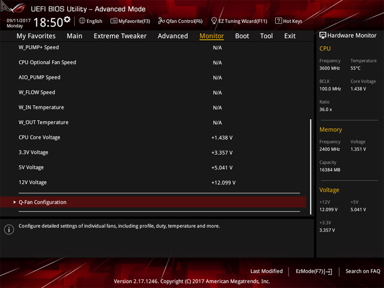Click the 3.357 V monitor value

pos(327,230)
